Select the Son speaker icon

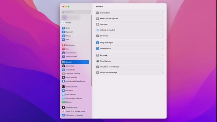[x=63, y=49]
